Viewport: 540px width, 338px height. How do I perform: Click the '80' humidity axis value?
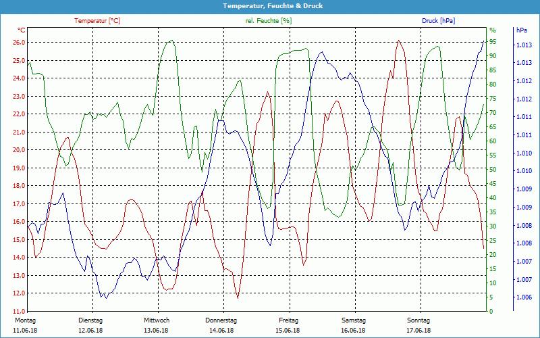[493, 84]
